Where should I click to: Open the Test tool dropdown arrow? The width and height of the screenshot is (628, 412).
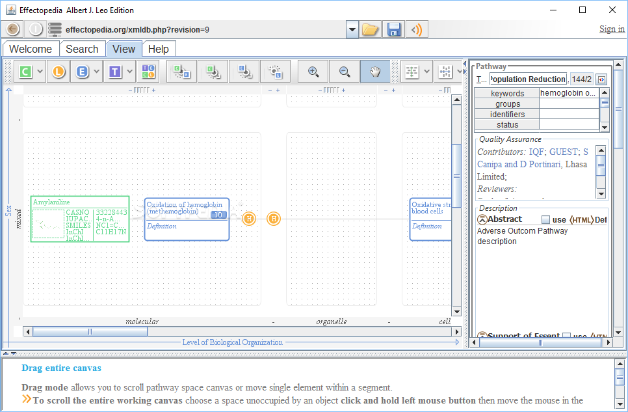click(x=130, y=72)
